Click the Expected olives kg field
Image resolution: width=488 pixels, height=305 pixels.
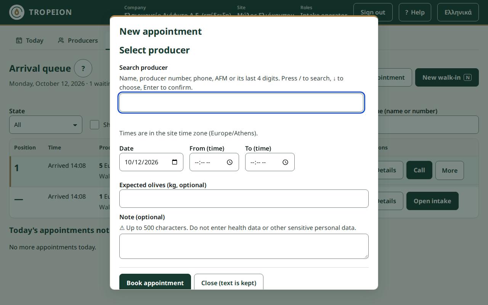[244, 199]
